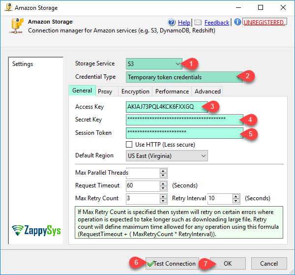Minimize the Amazon Storage window
The width and height of the screenshot is (295, 275).
238,7
